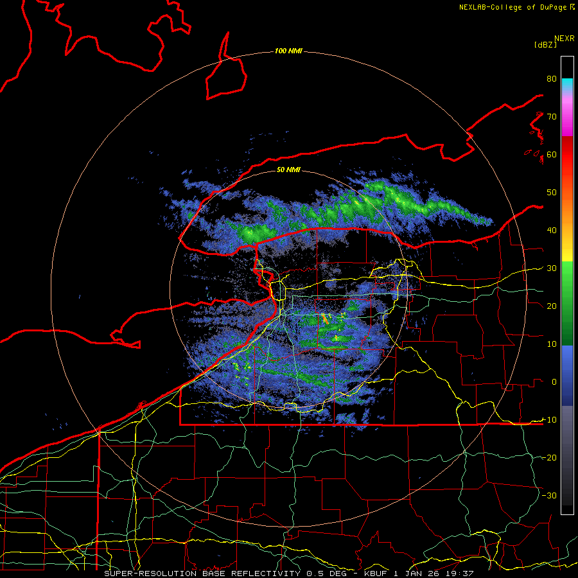Screen dimensions: 578x578
Task: Click the KBUF station ID in caption
Action: pos(377,574)
